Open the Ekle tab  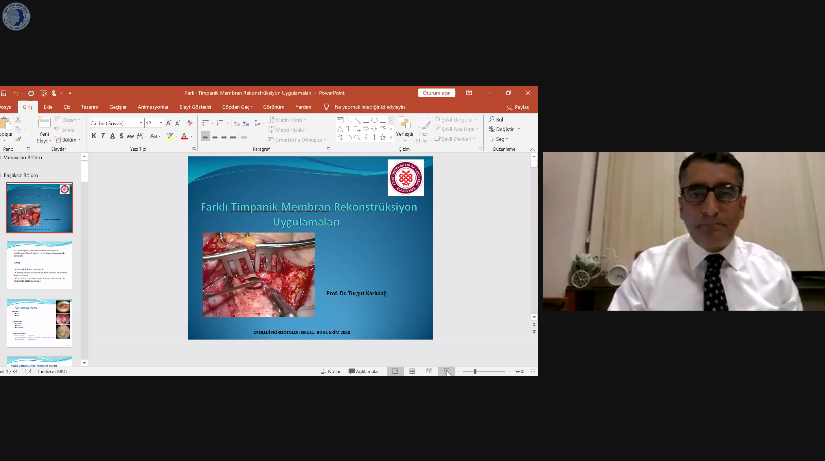pos(48,107)
